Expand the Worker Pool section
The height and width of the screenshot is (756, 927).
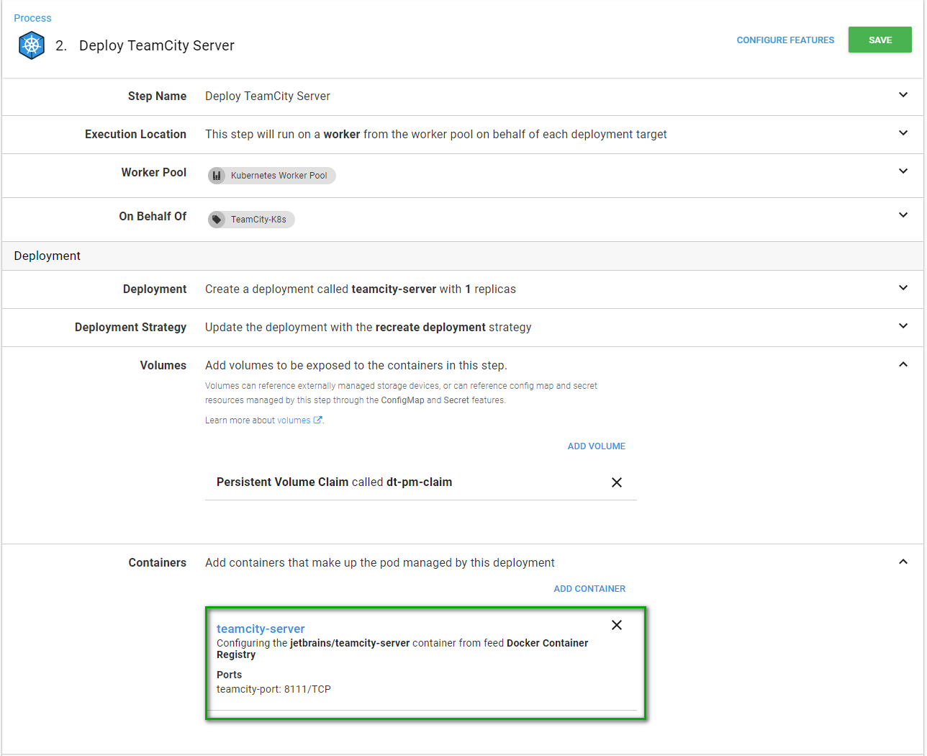[903, 171]
